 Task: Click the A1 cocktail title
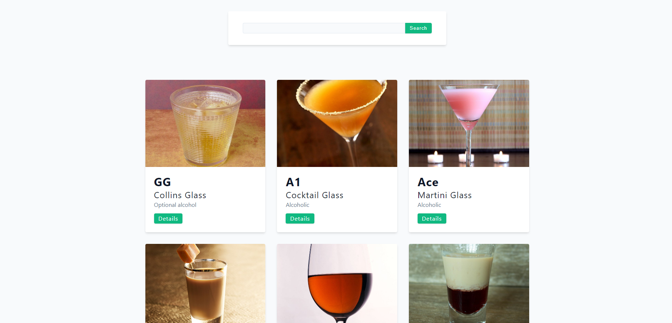(293, 182)
